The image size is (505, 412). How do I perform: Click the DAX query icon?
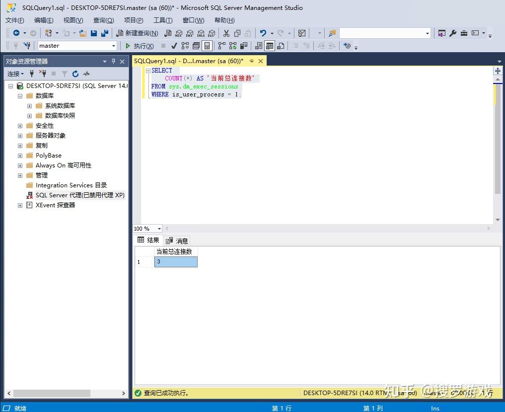pos(212,33)
